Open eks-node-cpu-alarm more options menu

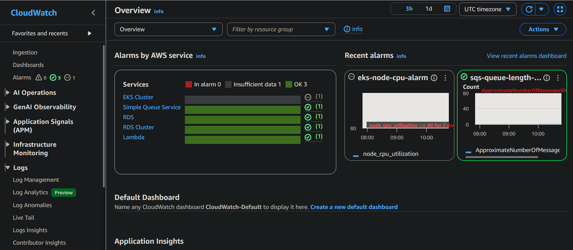pos(445,78)
